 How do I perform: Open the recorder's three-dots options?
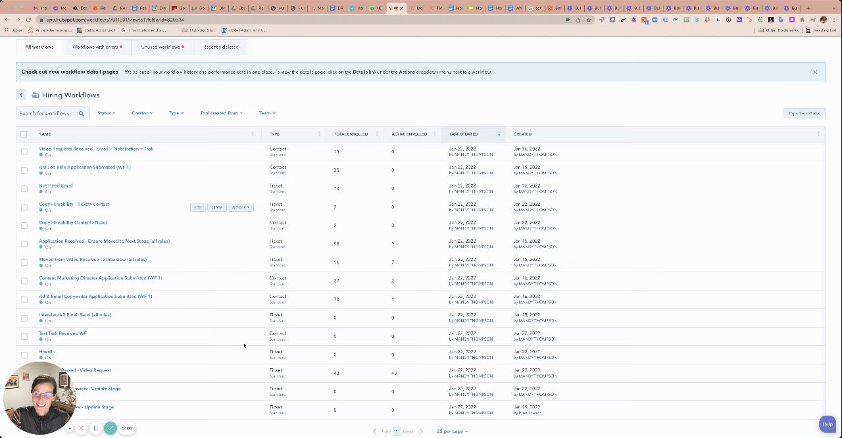pyautogui.click(x=69, y=428)
